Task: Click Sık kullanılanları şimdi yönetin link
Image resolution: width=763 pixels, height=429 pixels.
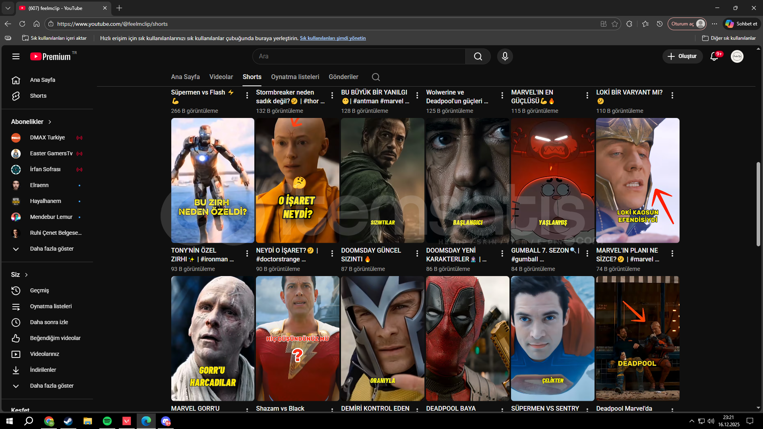Action: click(x=333, y=38)
